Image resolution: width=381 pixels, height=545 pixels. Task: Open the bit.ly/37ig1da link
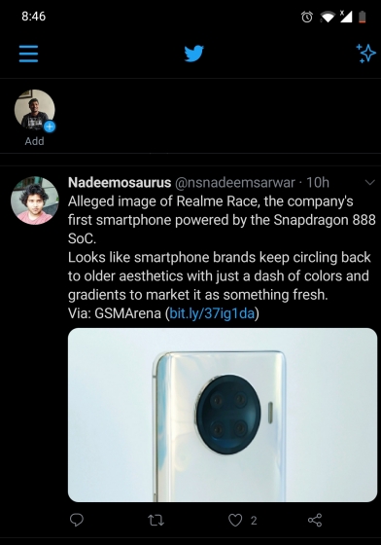point(212,313)
